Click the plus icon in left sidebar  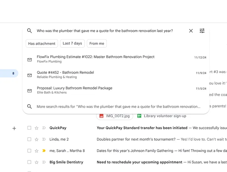[x=14, y=128]
